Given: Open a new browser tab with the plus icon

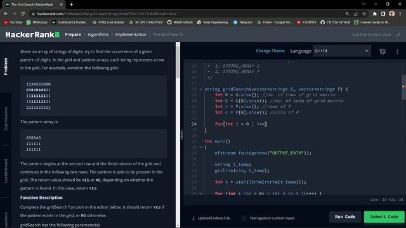Looking at the screenshot, I should click(71, 4).
